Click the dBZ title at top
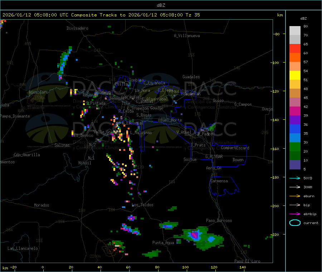The height and width of the screenshot is (272, 322). [x=161, y=5]
